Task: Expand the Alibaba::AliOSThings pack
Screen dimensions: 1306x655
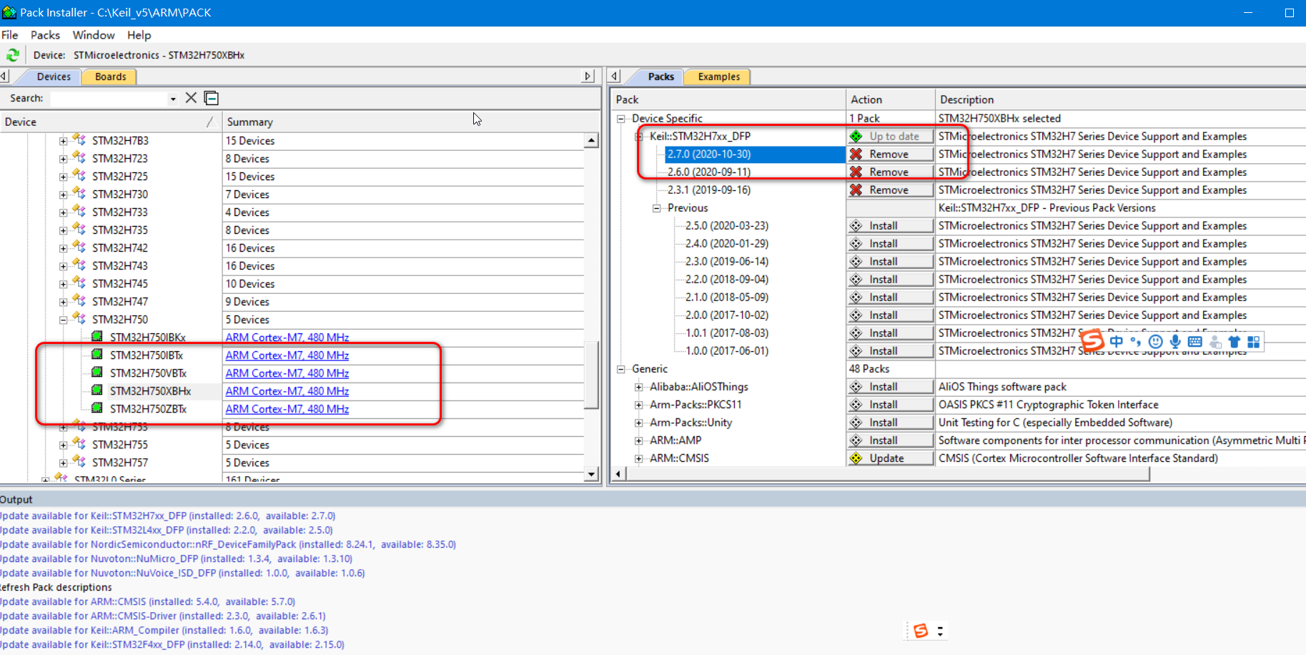Action: pos(638,387)
